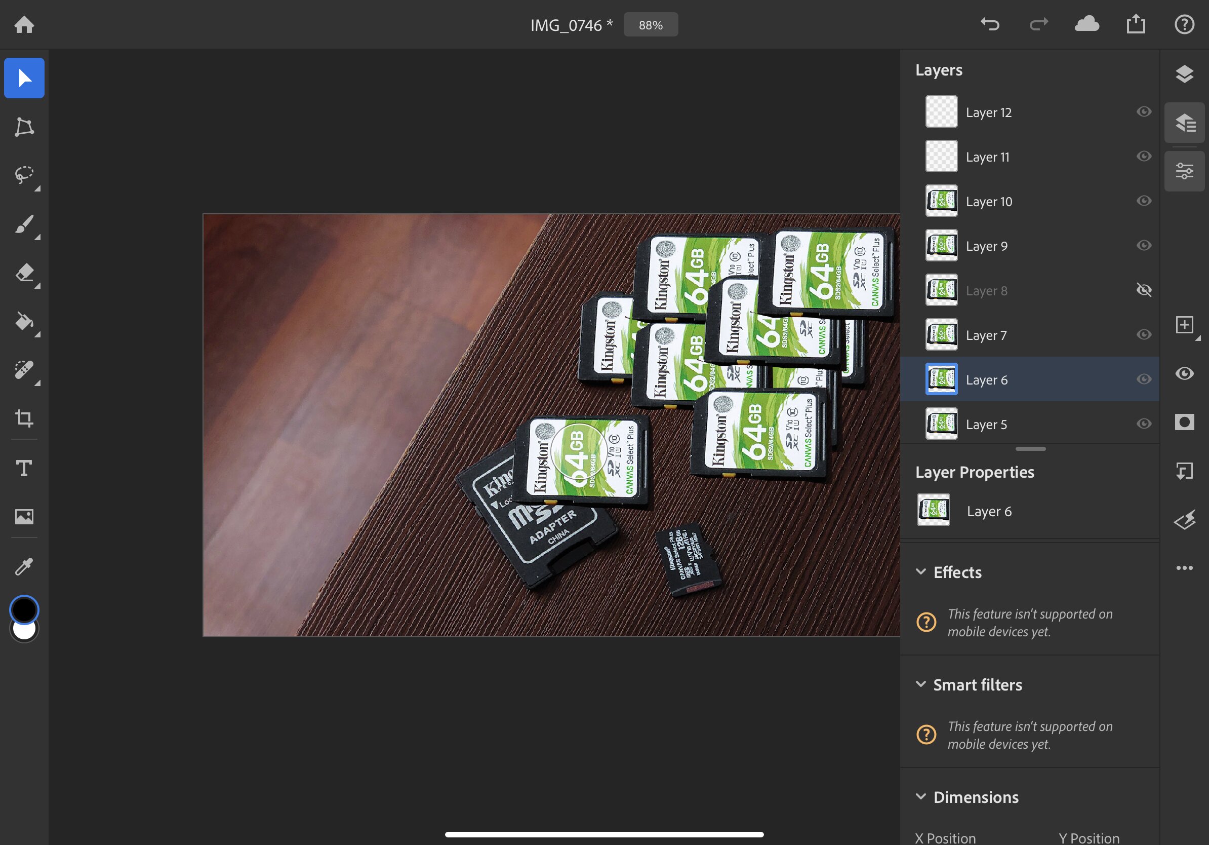Click the 88% zoom level button
The width and height of the screenshot is (1209, 845).
coord(651,25)
